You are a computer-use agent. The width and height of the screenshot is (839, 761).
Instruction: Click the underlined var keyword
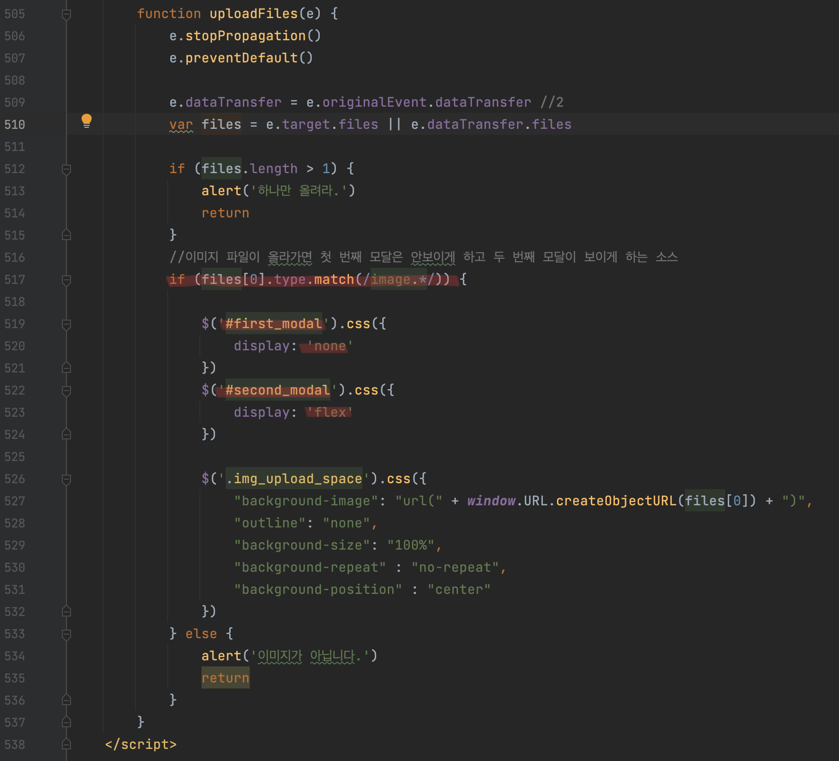(181, 124)
